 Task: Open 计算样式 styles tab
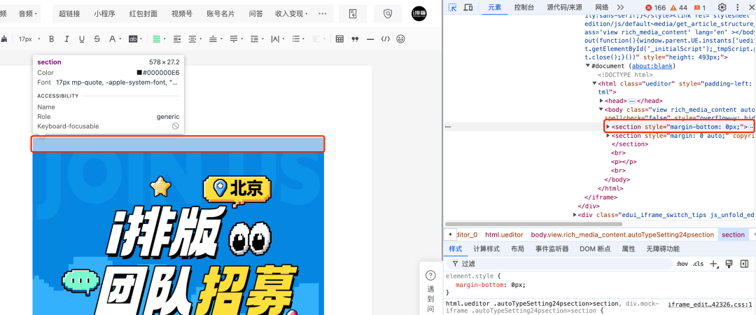pos(486,249)
